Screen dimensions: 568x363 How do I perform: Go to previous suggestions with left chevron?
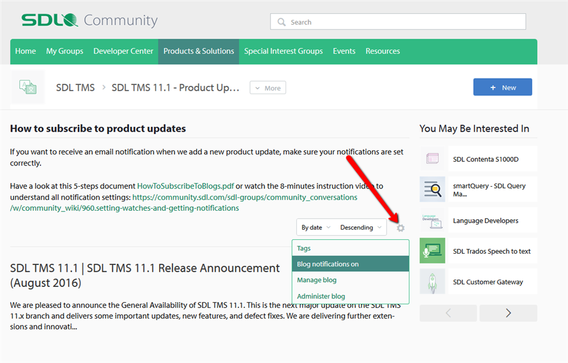(x=448, y=313)
